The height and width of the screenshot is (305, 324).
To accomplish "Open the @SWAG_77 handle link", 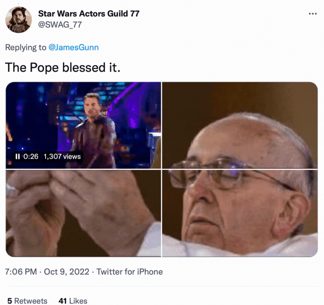I will click(60, 25).
